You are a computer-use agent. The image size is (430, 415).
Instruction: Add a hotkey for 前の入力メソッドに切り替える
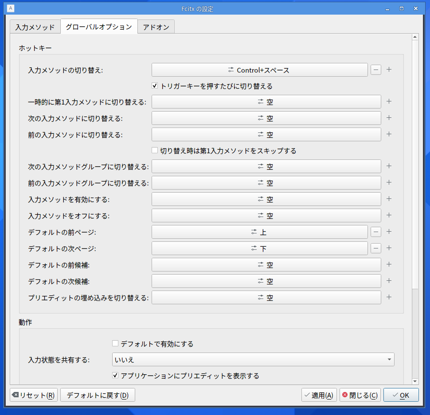point(389,135)
